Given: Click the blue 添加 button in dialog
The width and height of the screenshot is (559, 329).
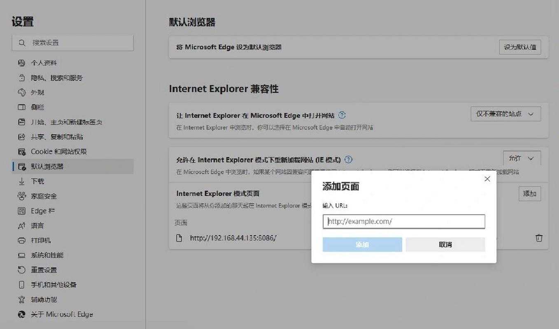Looking at the screenshot, I should click(362, 245).
